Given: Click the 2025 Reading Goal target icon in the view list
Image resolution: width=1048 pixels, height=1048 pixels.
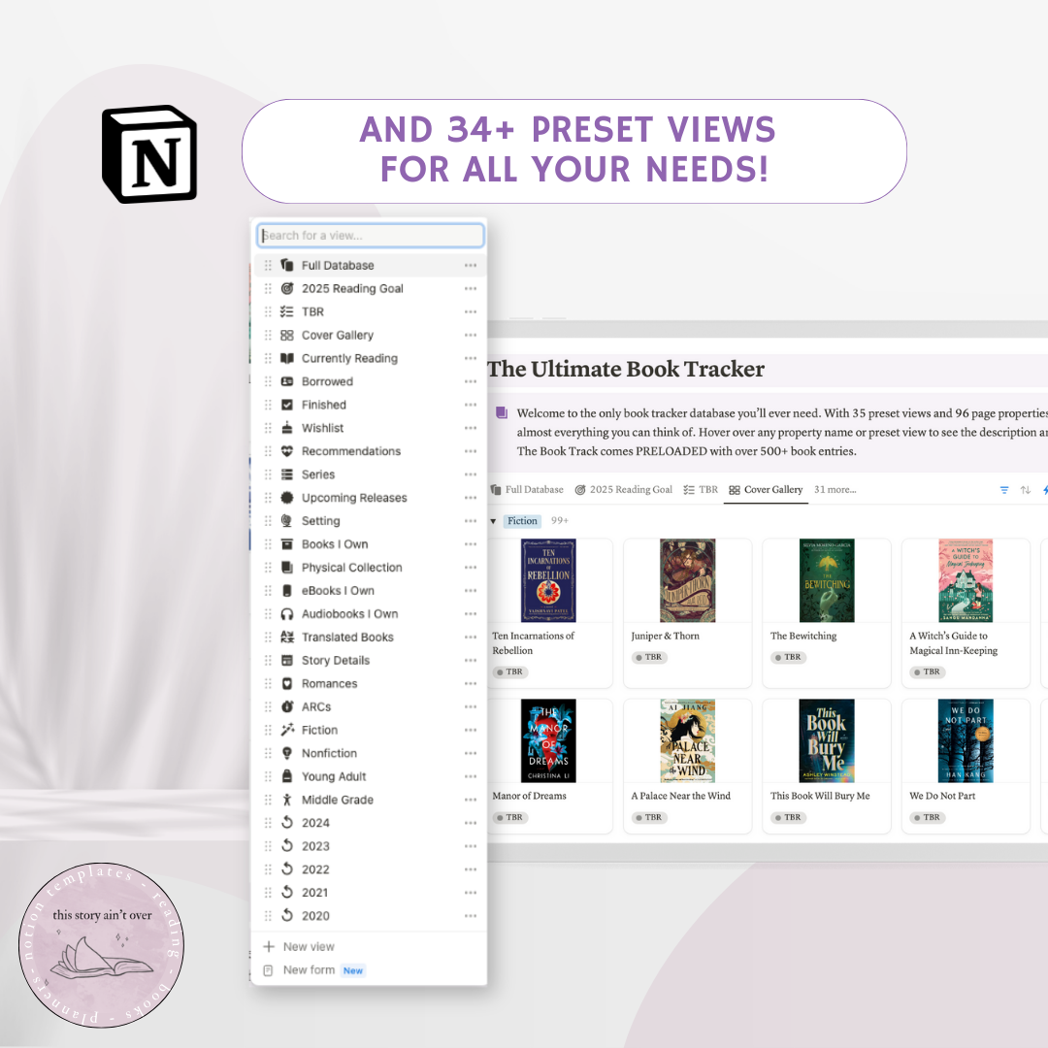Looking at the screenshot, I should click(286, 288).
